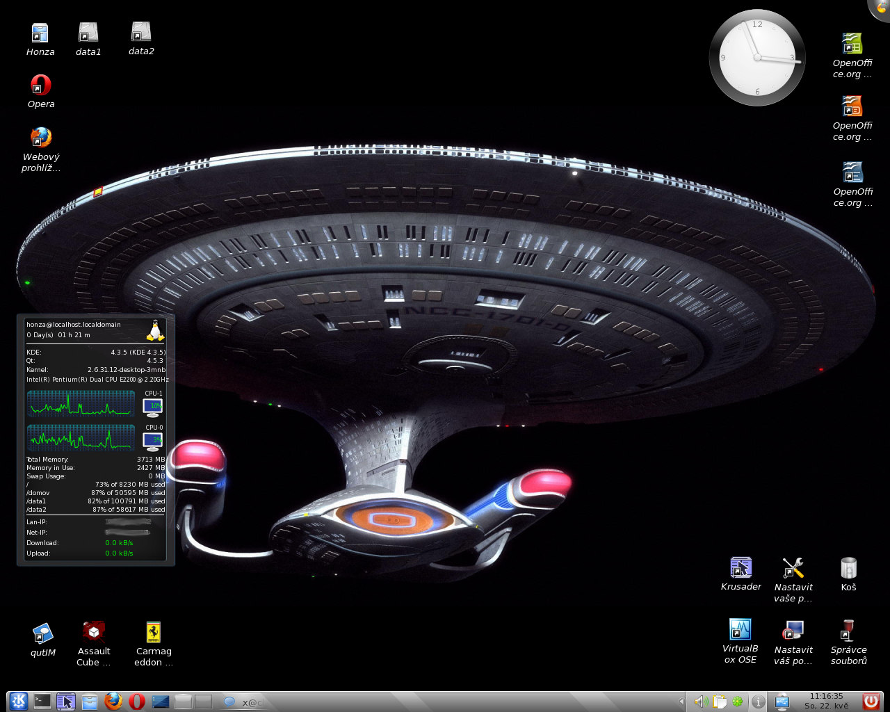Open Správce souborů file manager icon
This screenshot has width=890, height=712.
click(x=849, y=642)
